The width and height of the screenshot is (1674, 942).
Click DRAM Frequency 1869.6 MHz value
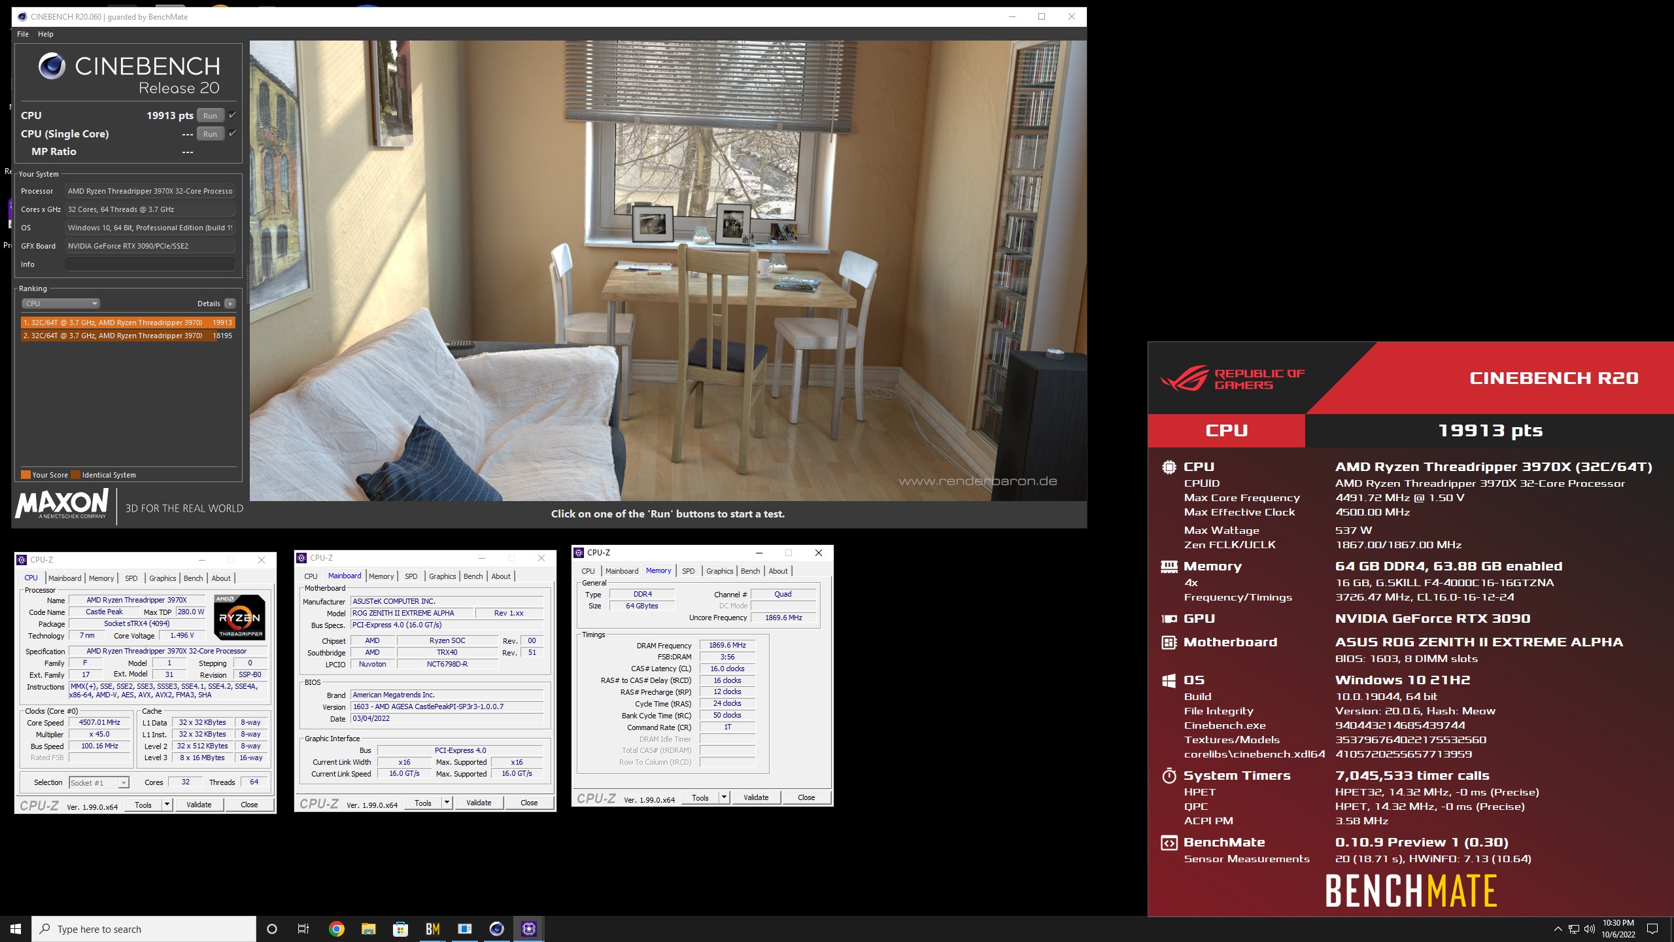pos(727,646)
